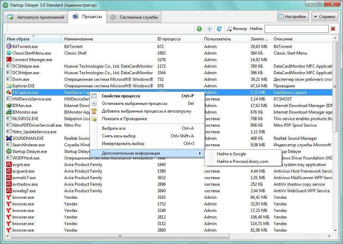The image size is (343, 244).
Task: Click the Startup Delayer.exe green icon
Action: click(9, 151)
